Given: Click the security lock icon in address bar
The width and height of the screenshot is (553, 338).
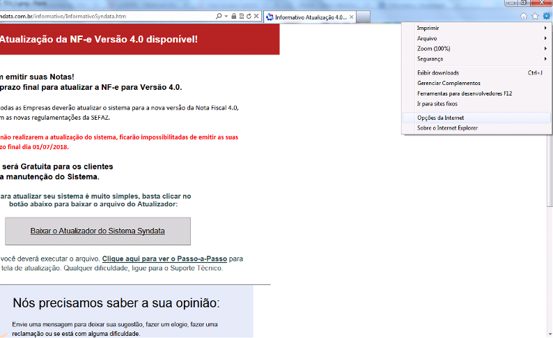Looking at the screenshot, I should [233, 16].
